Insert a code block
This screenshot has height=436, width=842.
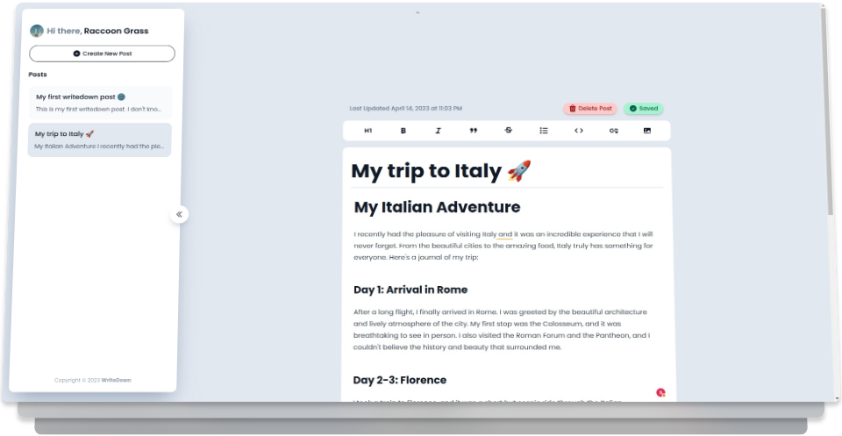(x=579, y=131)
